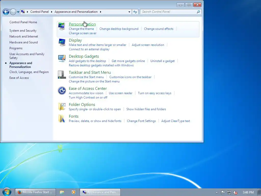The image size is (261, 196).
Task: Click the 3:46 PM clock
Action: (x=248, y=192)
